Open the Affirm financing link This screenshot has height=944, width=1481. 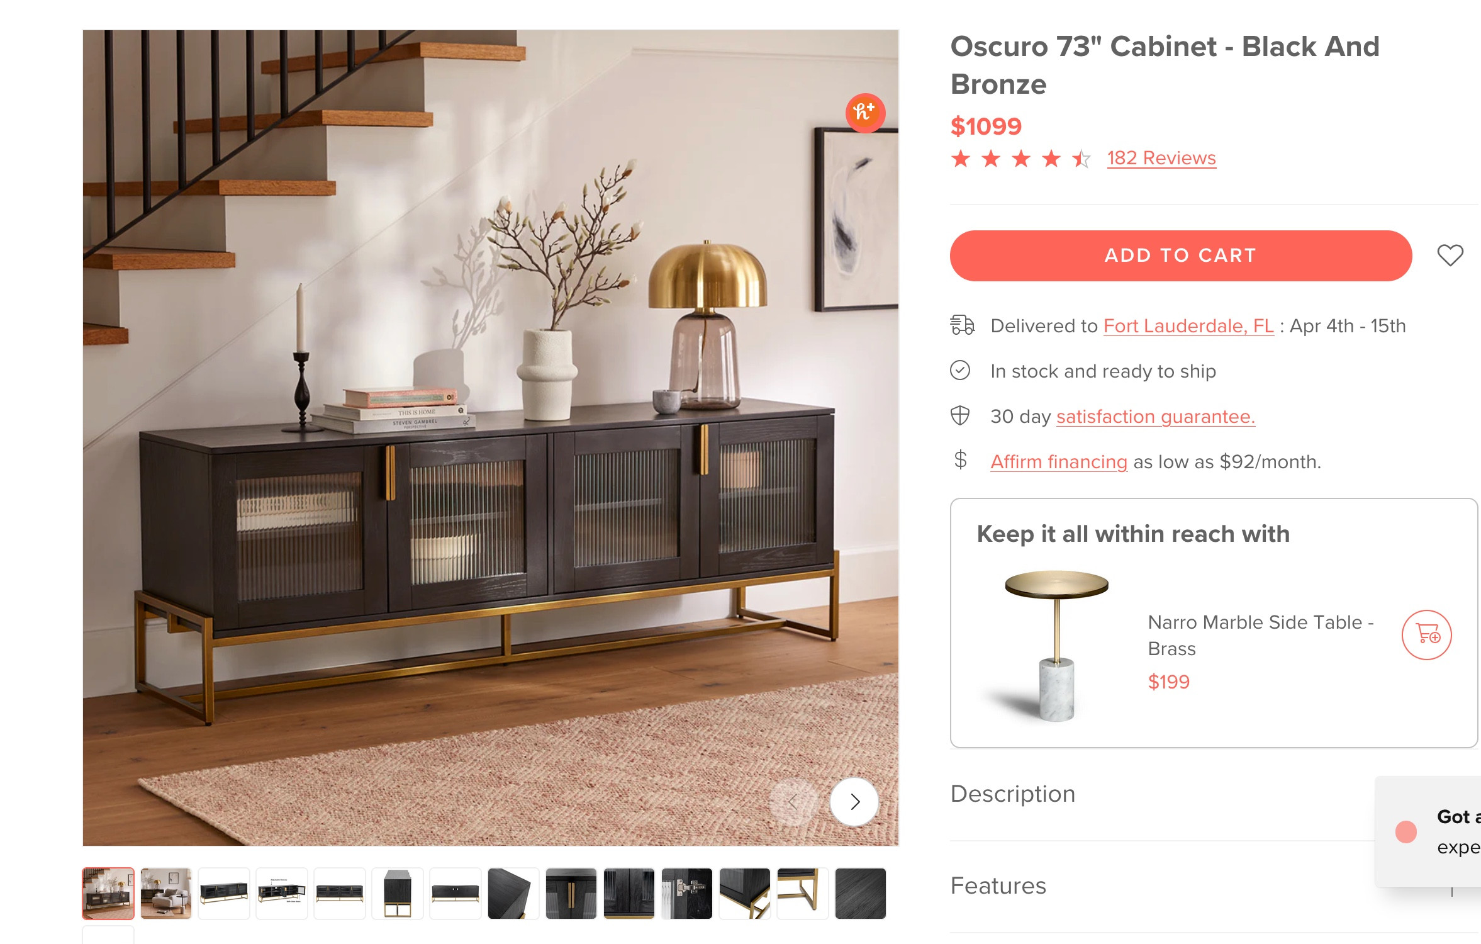tap(1059, 462)
